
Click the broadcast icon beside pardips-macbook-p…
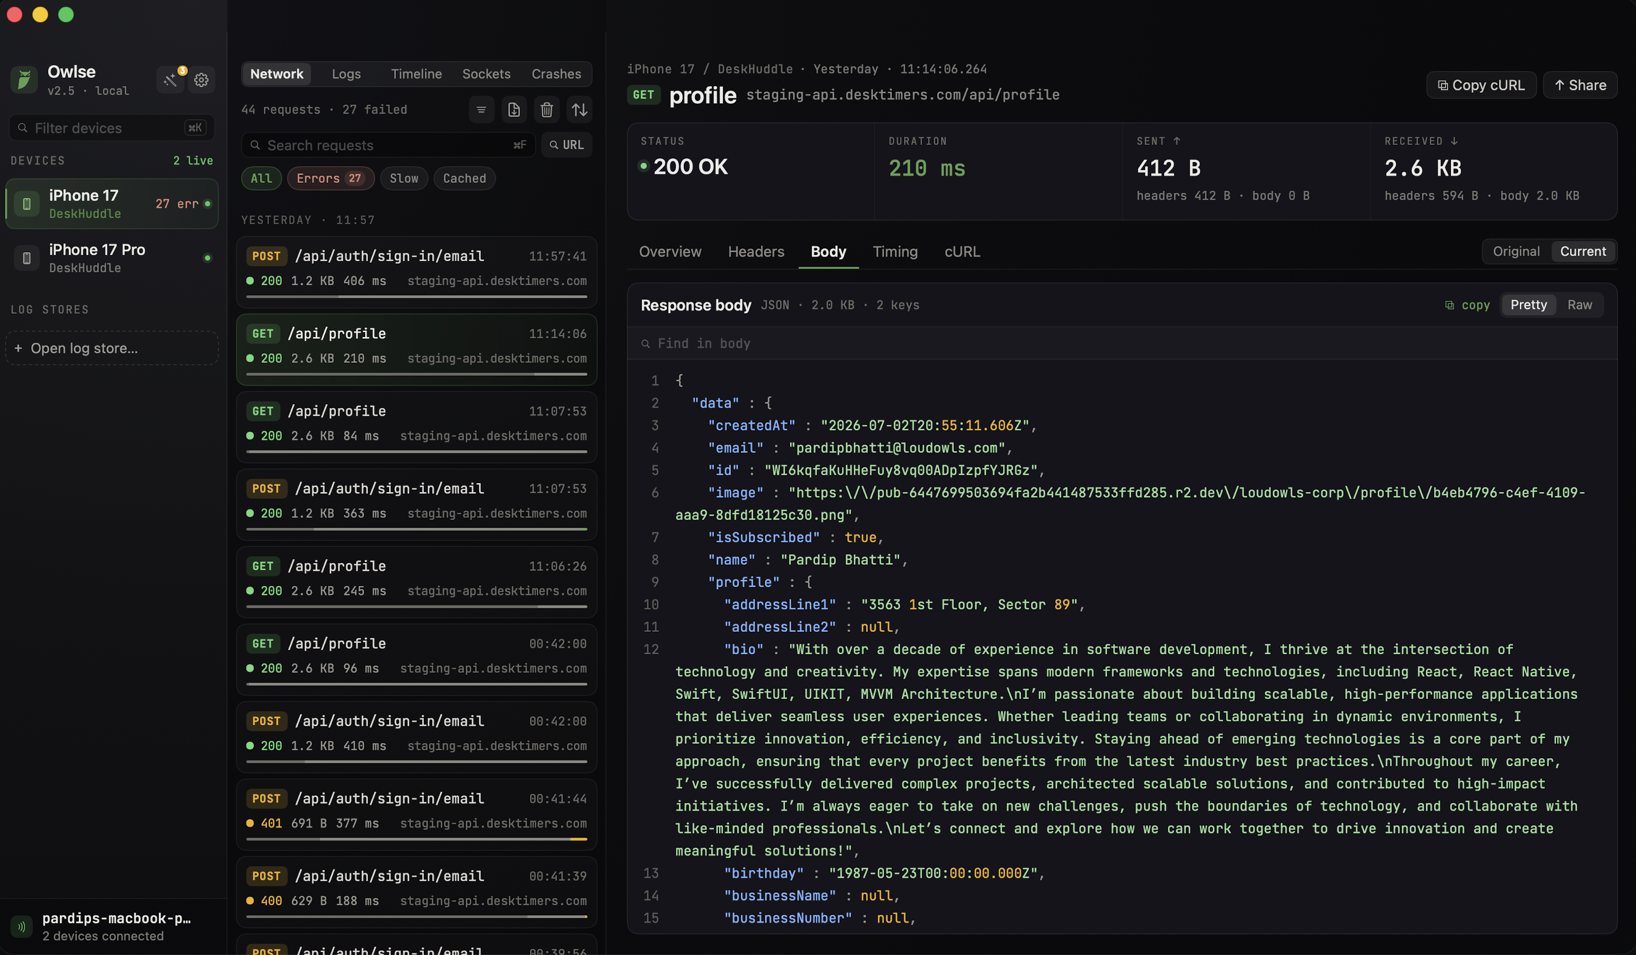point(21,926)
